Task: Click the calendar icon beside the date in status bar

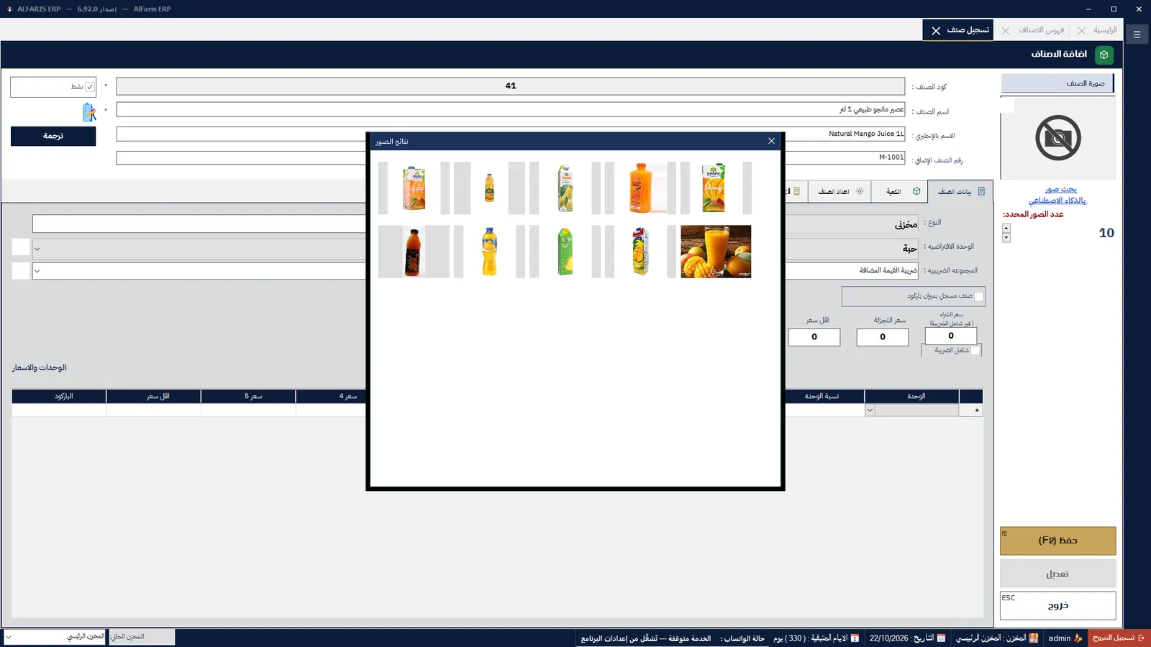Action: (941, 638)
